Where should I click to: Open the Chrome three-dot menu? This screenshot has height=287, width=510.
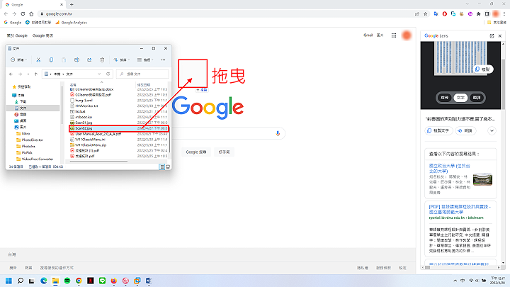tap(504, 14)
